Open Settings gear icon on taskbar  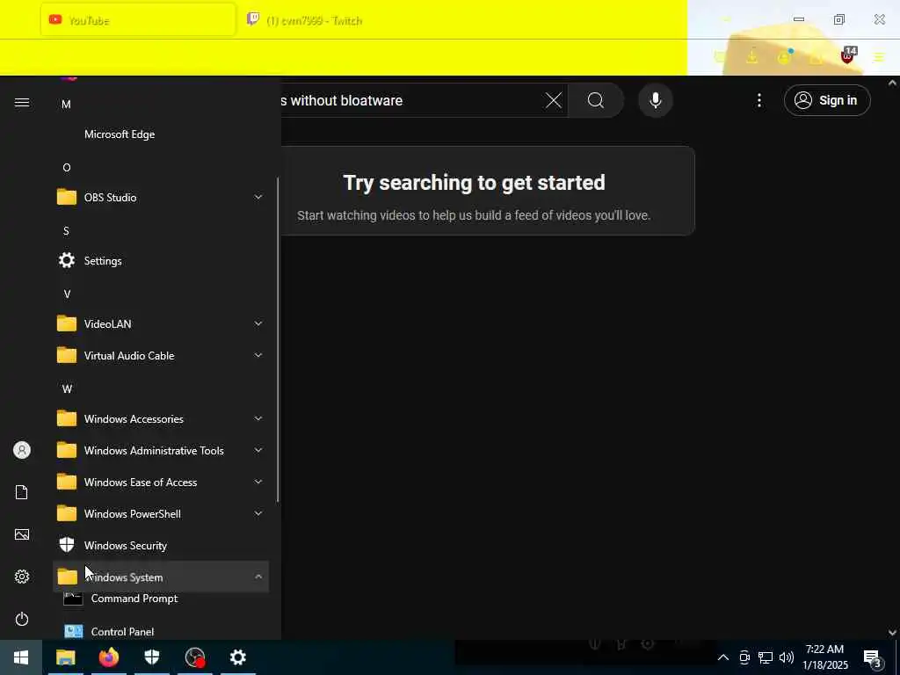point(237,657)
